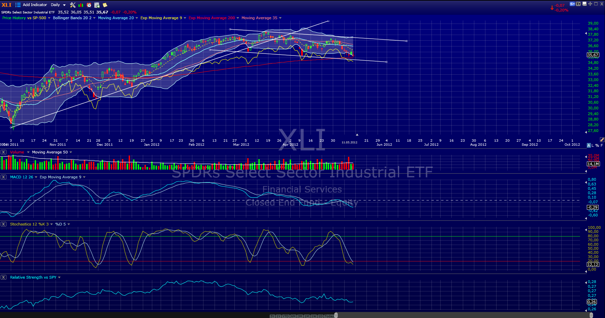The height and width of the screenshot is (318, 605).
Task: Toggle logarithmic scale L button
Action: point(593,145)
